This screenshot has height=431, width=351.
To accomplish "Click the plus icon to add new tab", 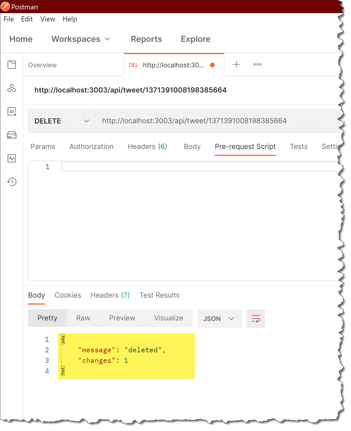I will pos(236,65).
